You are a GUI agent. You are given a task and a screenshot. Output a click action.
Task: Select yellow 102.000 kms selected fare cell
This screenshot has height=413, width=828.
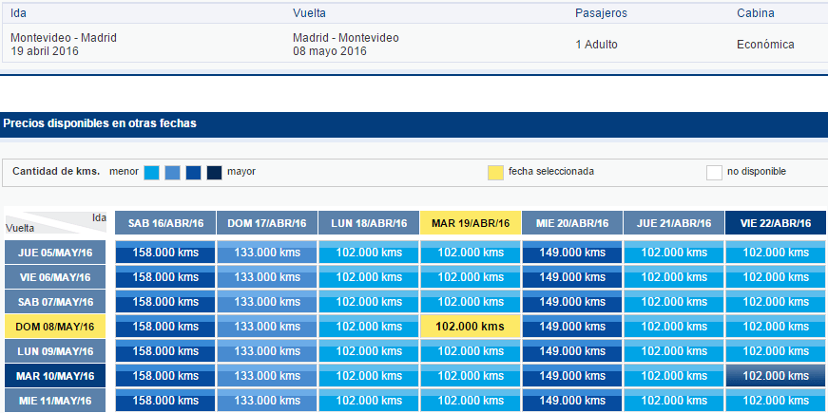[471, 327]
